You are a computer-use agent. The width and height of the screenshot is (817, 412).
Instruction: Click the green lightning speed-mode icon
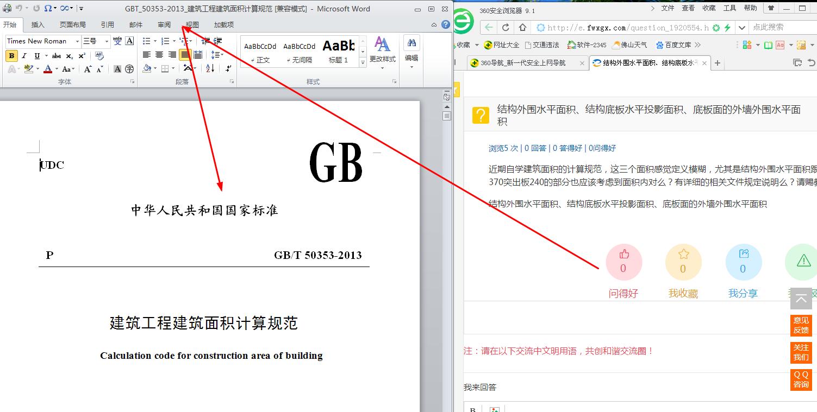[x=727, y=27]
